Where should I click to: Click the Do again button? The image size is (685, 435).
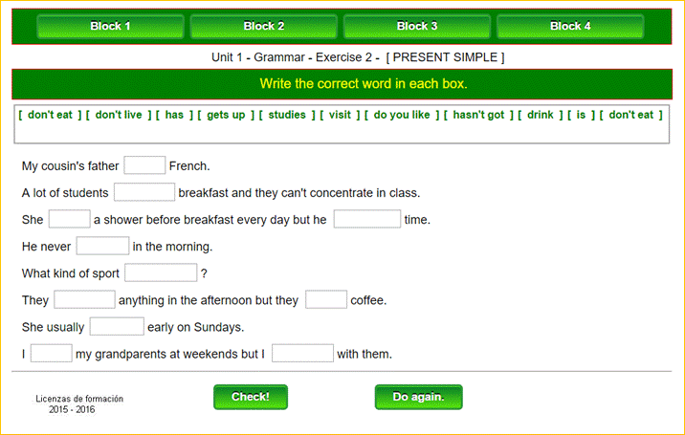418,397
